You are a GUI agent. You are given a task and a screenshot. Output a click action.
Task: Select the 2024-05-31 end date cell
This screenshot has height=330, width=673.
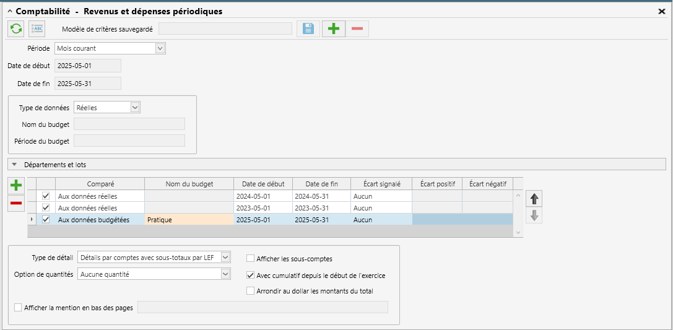tap(322, 196)
